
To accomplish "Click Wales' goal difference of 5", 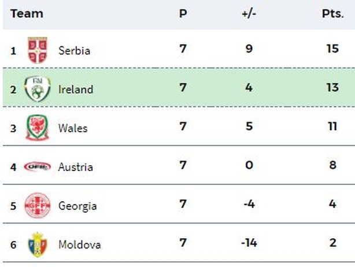I will [x=249, y=126].
